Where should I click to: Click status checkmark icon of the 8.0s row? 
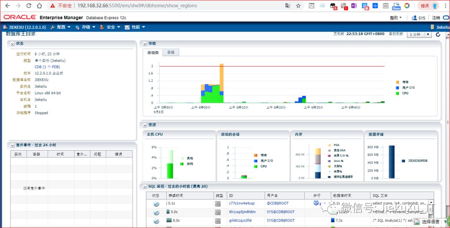coord(156,221)
